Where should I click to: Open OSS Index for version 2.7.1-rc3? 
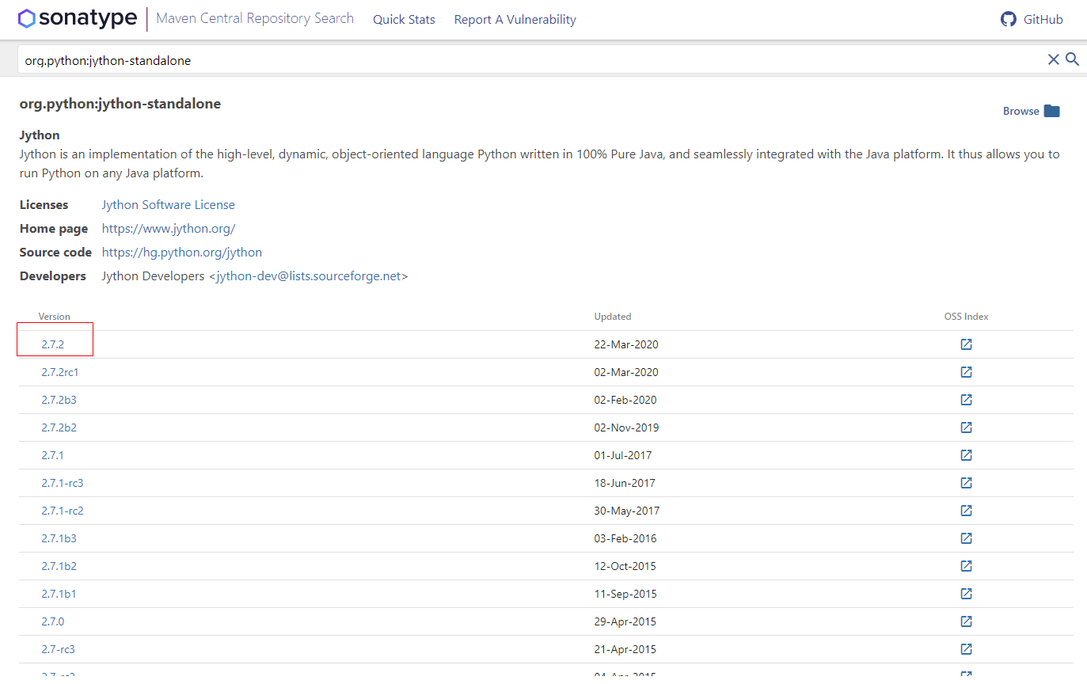click(x=966, y=483)
